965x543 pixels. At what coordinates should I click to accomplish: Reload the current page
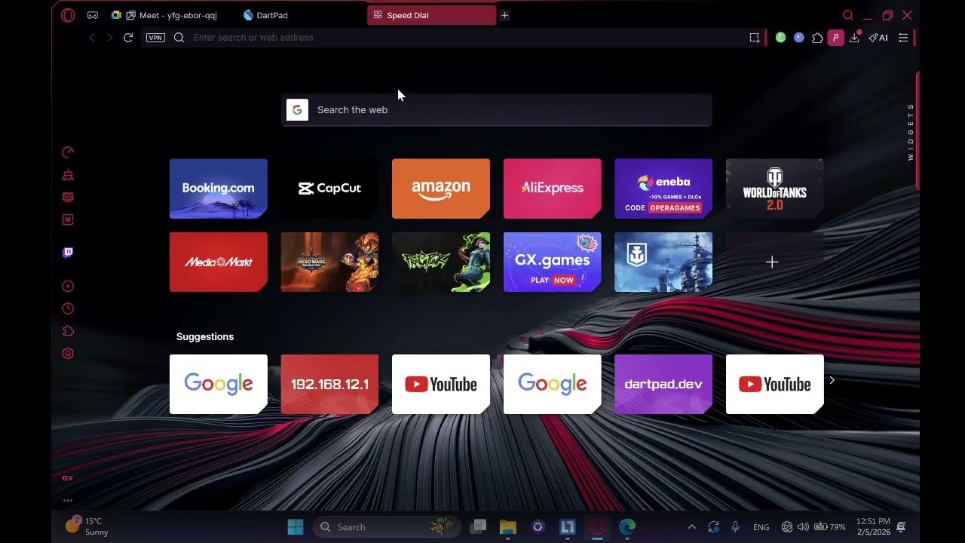(128, 38)
